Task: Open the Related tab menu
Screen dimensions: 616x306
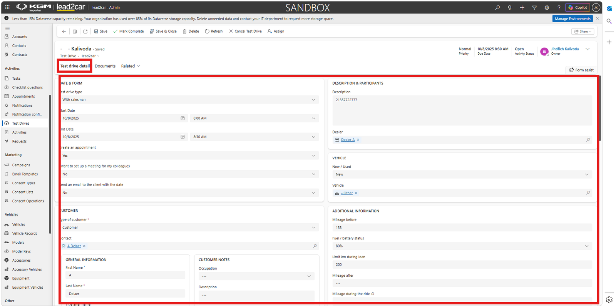Action: click(x=131, y=66)
